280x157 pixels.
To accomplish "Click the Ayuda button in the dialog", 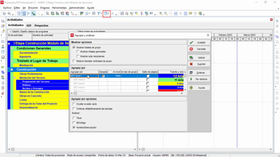I will 199,88.
